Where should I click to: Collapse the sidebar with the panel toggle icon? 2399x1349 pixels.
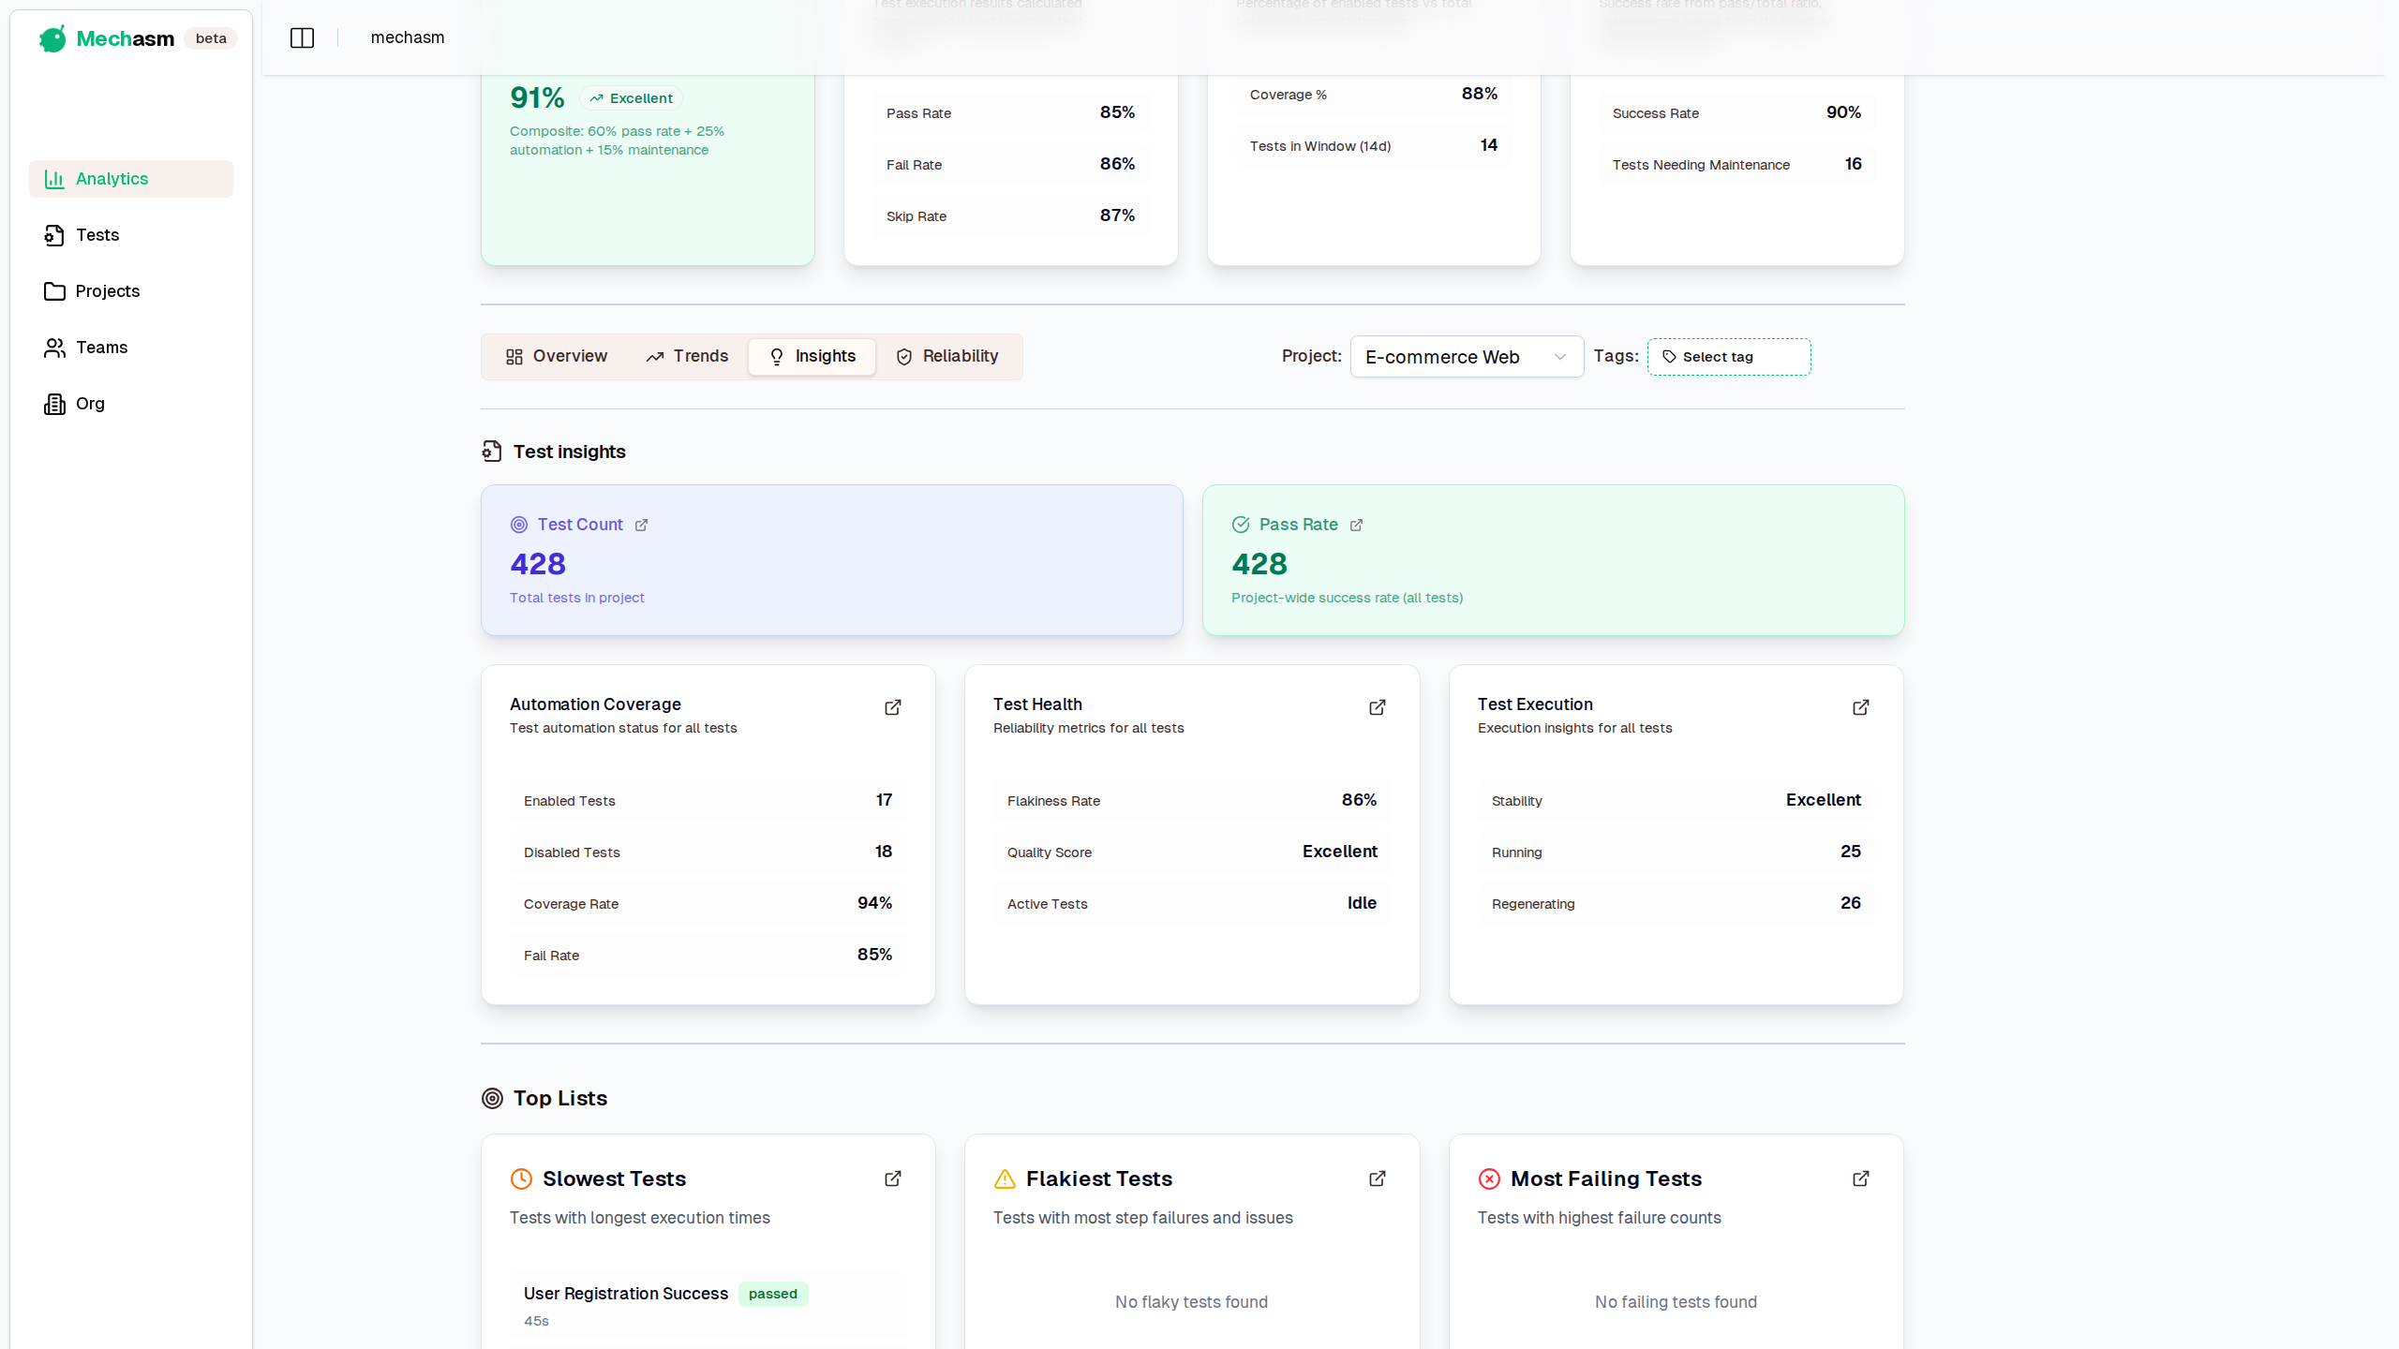[302, 37]
